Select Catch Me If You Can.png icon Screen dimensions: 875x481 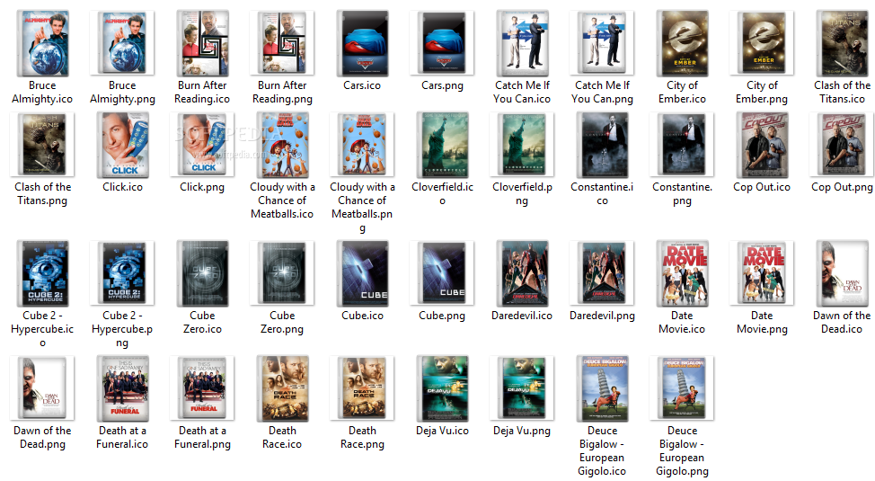(x=602, y=43)
